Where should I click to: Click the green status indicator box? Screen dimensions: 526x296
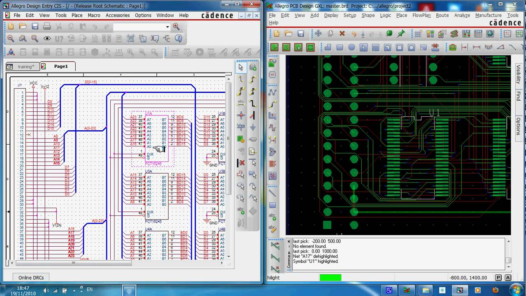(330, 277)
